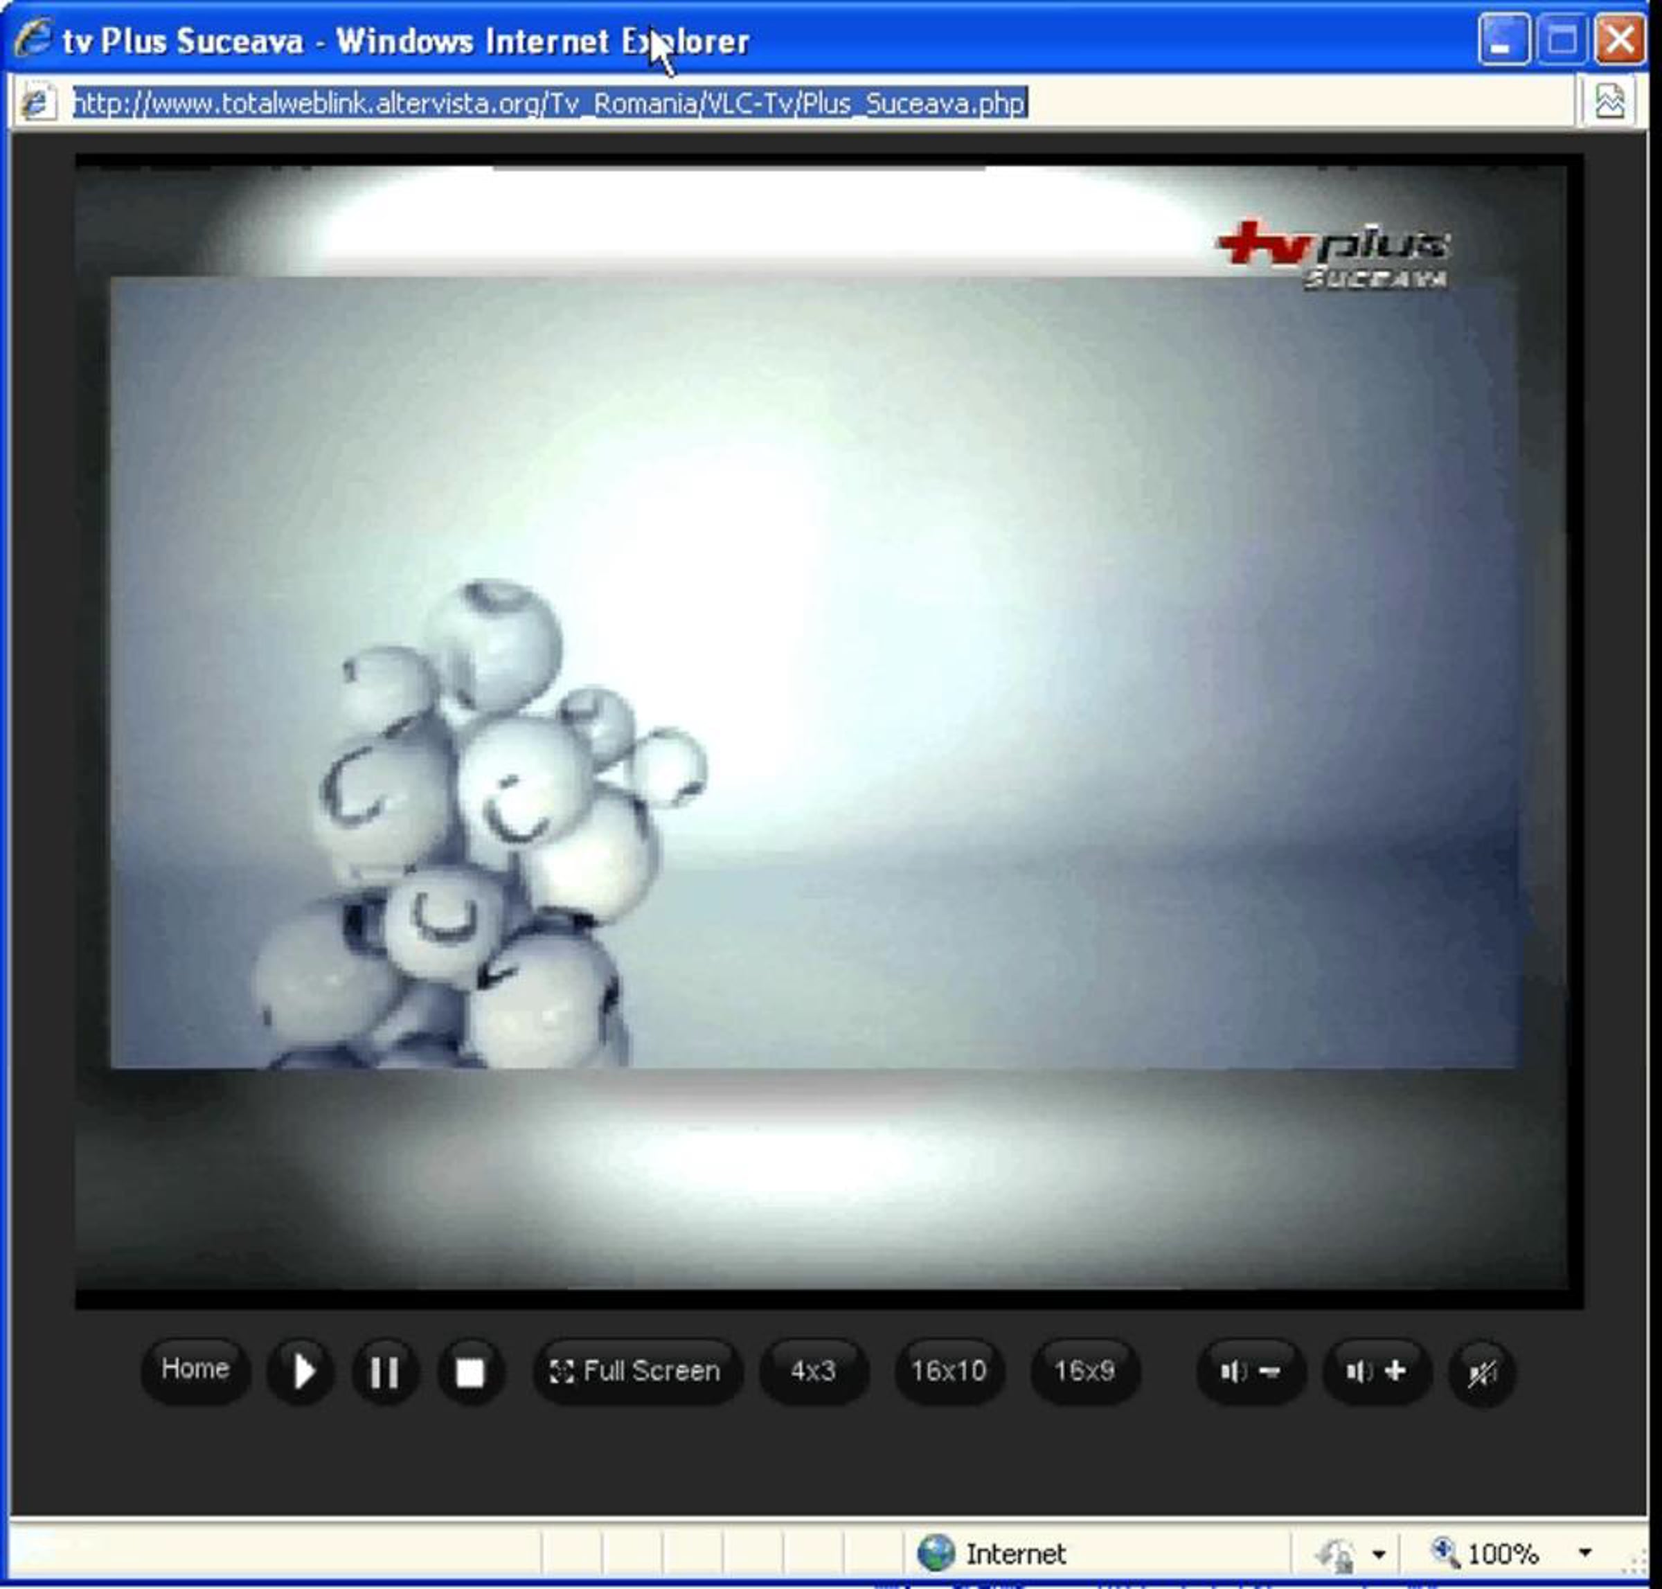Click the compatibility view broken page icon
Image resolution: width=1662 pixels, height=1589 pixels.
tap(1609, 102)
